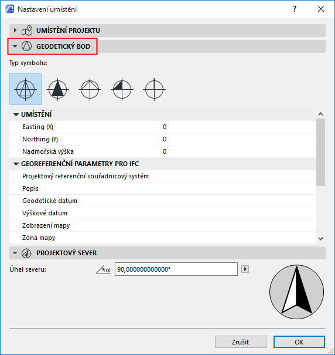This screenshot has width=335, height=355.
Task: Select the filled black triangle survey symbol
Action: (57, 89)
